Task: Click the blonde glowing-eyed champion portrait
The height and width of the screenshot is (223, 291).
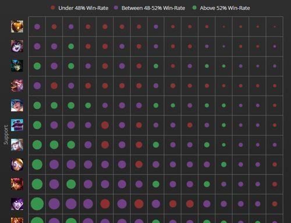Action: [x=17, y=164]
